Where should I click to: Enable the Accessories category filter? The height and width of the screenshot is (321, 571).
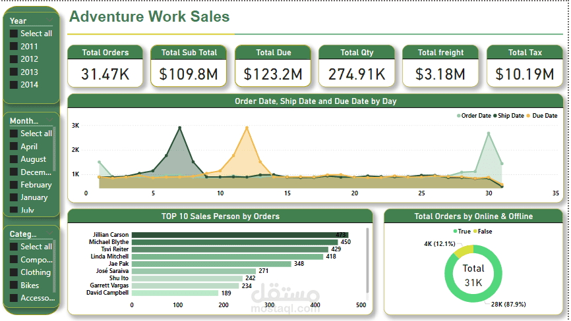[14, 298]
